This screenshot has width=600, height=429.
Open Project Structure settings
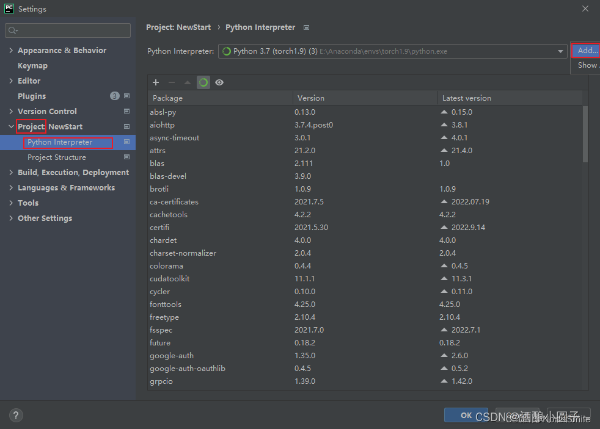point(57,157)
